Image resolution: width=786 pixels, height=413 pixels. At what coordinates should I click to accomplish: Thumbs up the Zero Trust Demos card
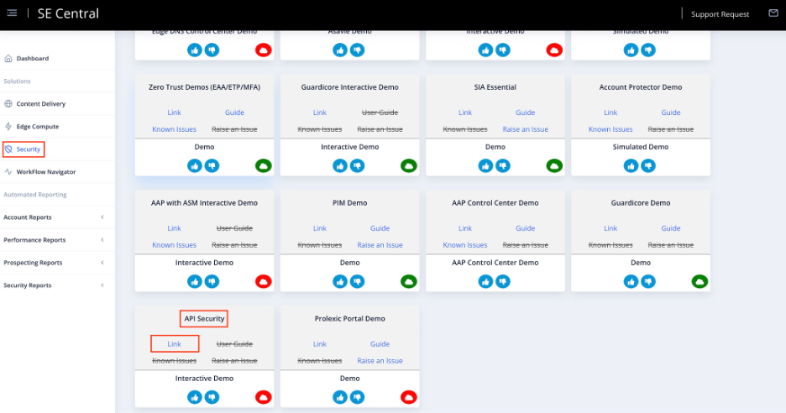coord(195,165)
